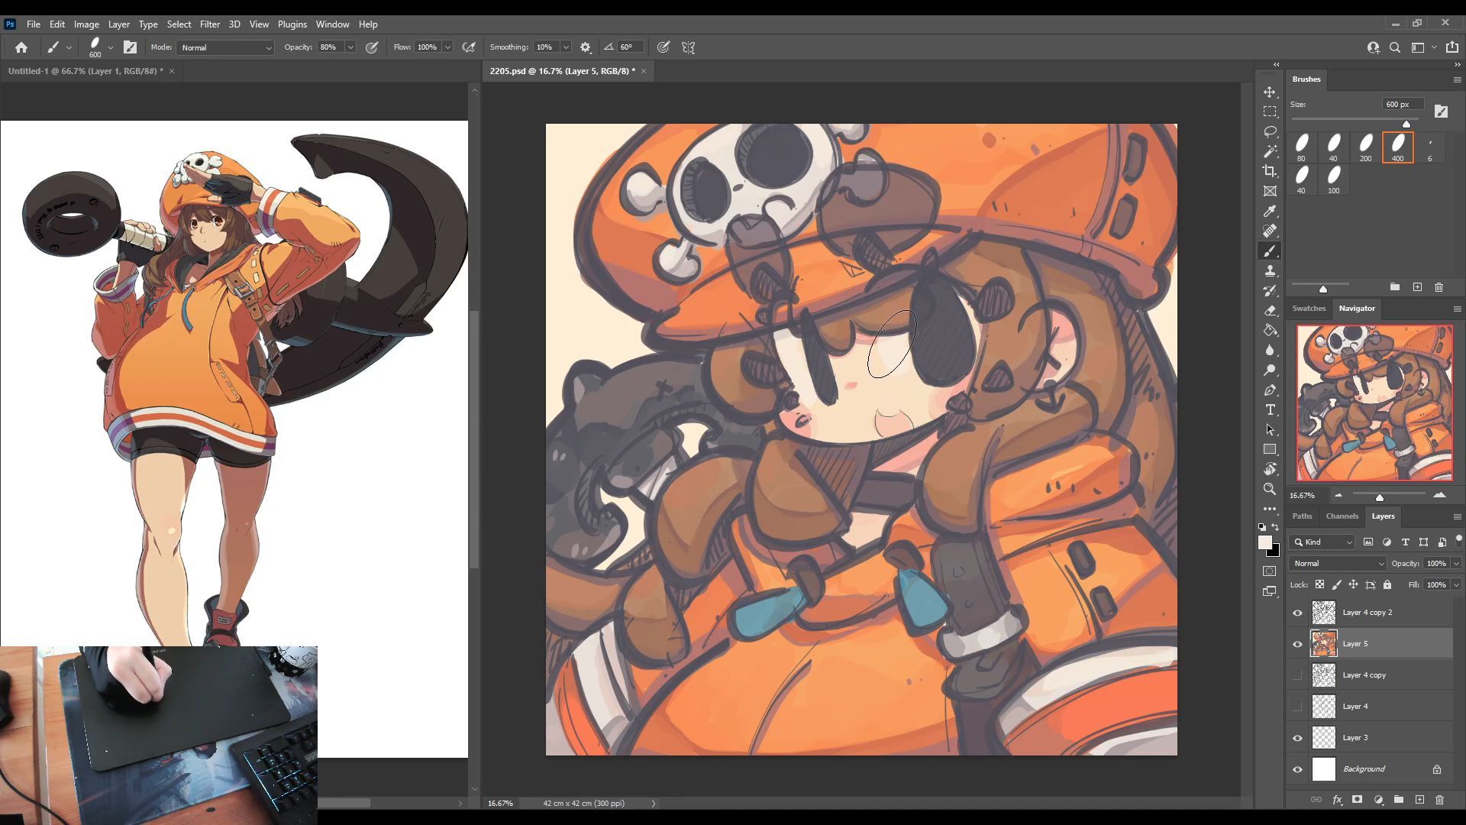Select the Magic Wand tool

1270,151
